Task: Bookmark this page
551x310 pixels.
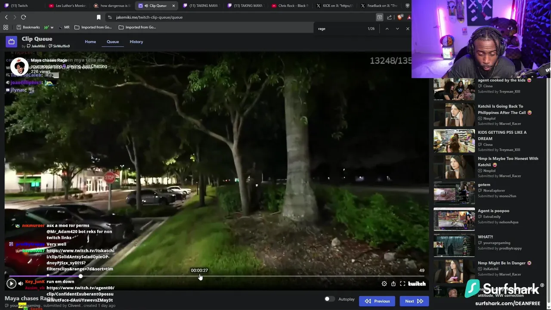Action: 99,17
